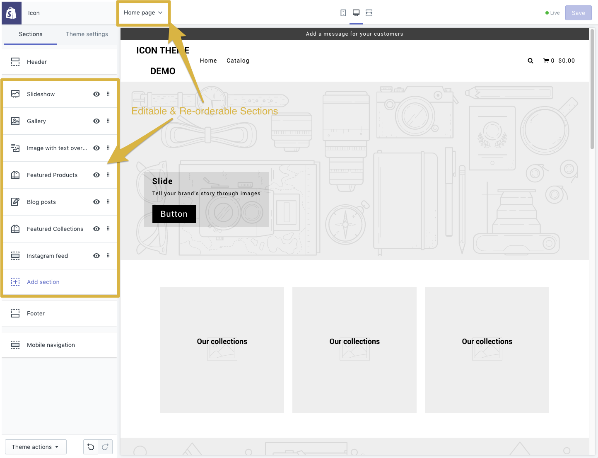Switch to fullscreen width preview icon
Screen dimensions: 598x458
pyautogui.click(x=369, y=13)
